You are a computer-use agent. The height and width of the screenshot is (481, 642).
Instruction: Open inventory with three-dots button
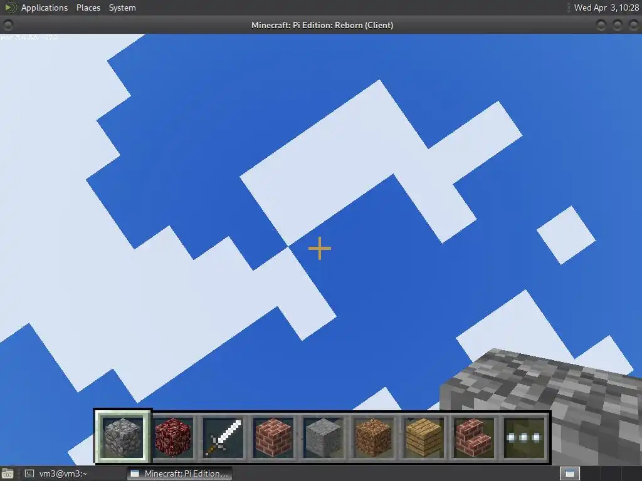pos(524,437)
